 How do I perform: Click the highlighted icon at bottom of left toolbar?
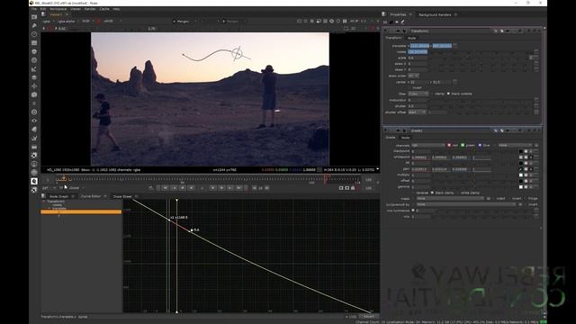pyautogui.click(x=34, y=181)
